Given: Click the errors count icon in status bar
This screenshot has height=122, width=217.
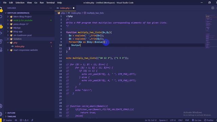Looking at the screenshot, I should pos(21,120).
